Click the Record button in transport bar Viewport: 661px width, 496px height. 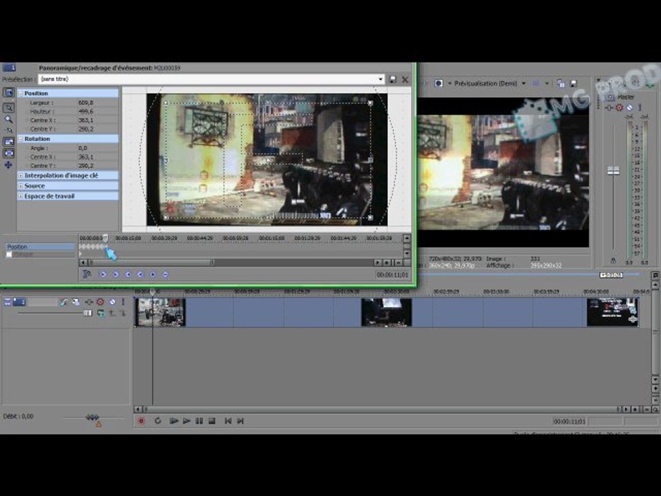(141, 421)
